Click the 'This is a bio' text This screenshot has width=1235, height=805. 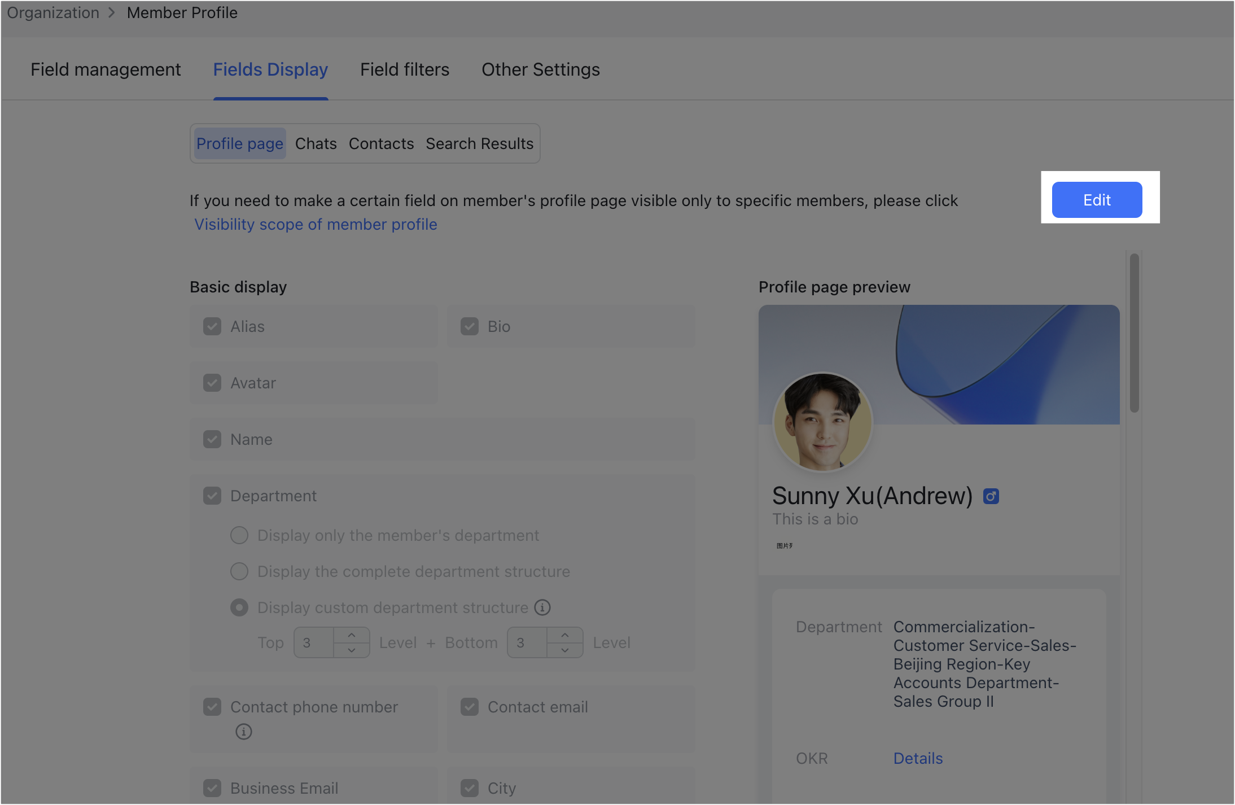coord(815,519)
